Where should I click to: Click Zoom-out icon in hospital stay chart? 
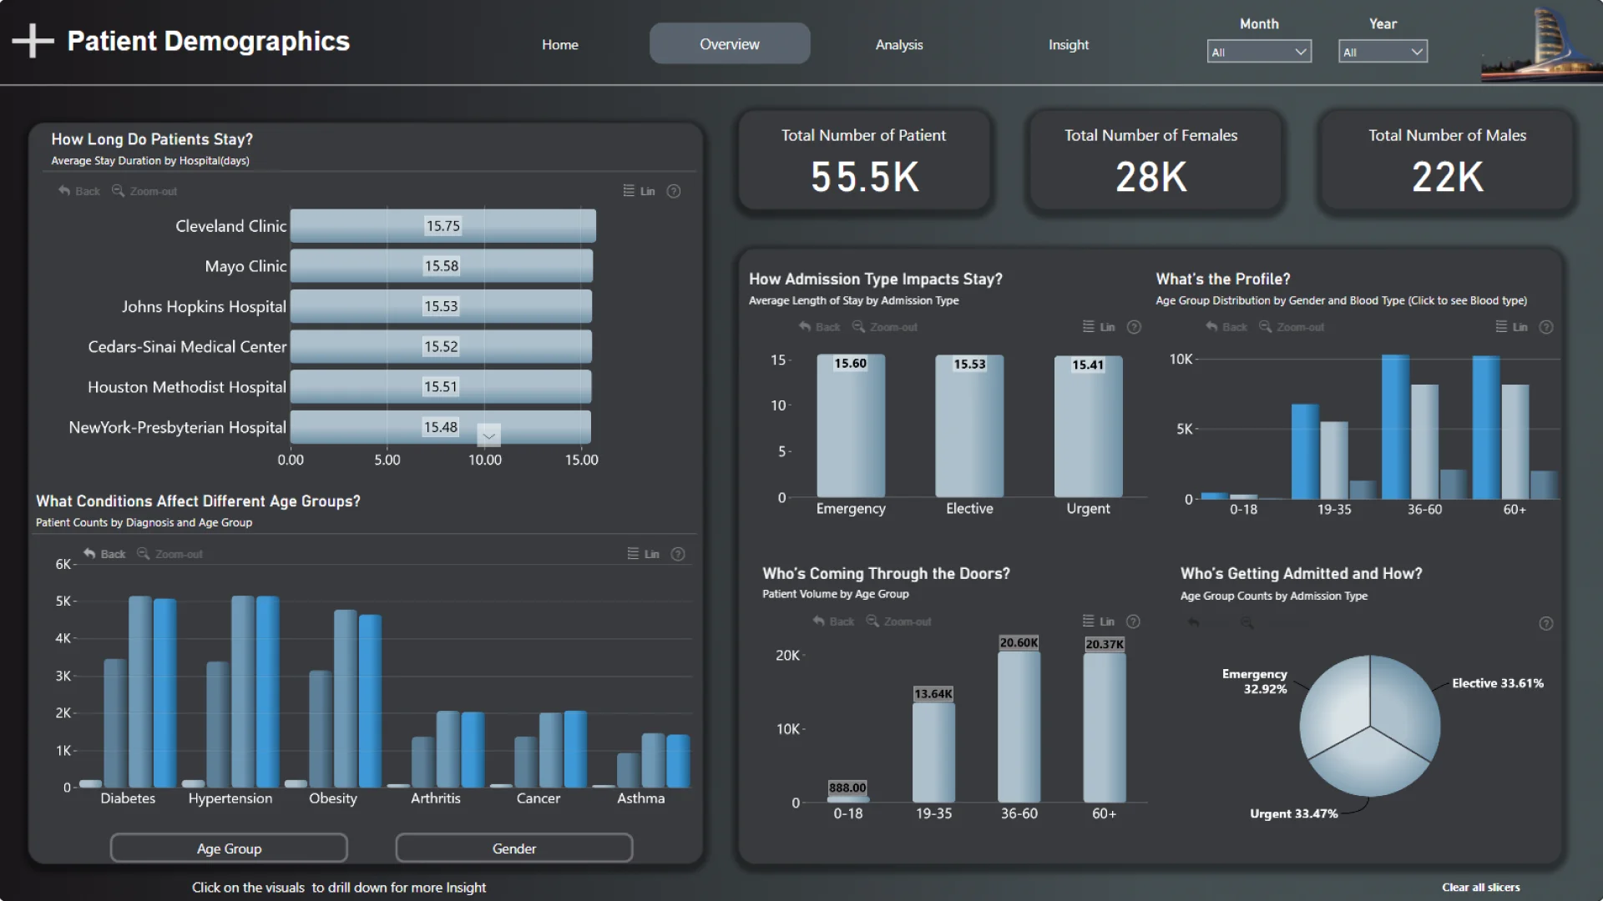pyautogui.click(x=119, y=191)
